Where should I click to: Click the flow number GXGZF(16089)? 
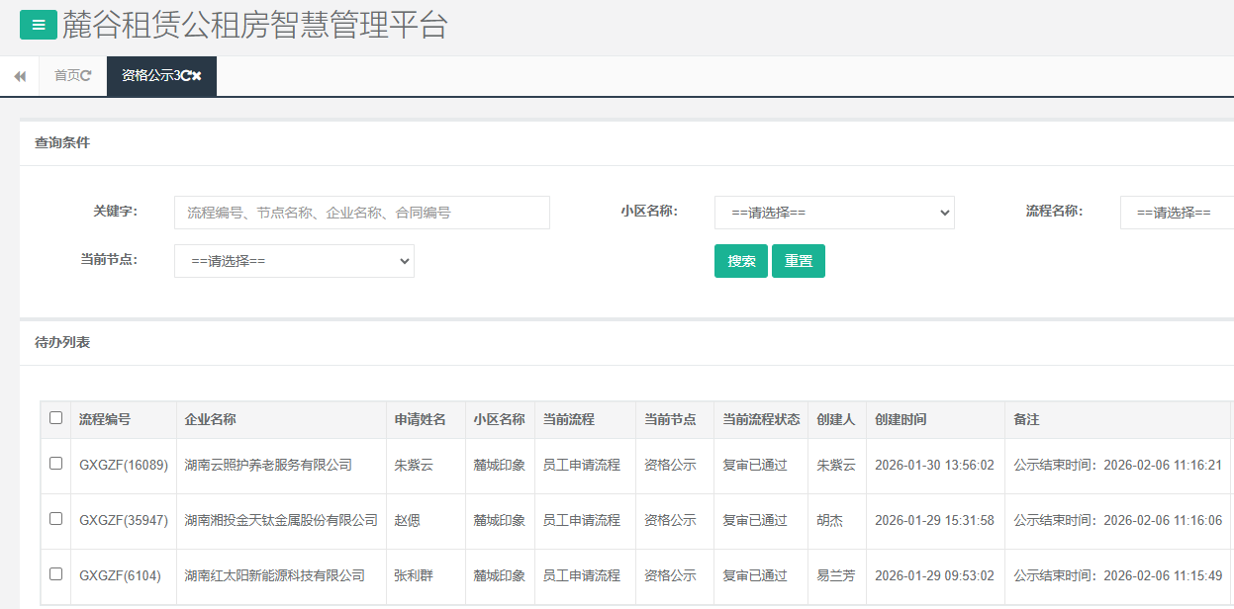tap(124, 465)
